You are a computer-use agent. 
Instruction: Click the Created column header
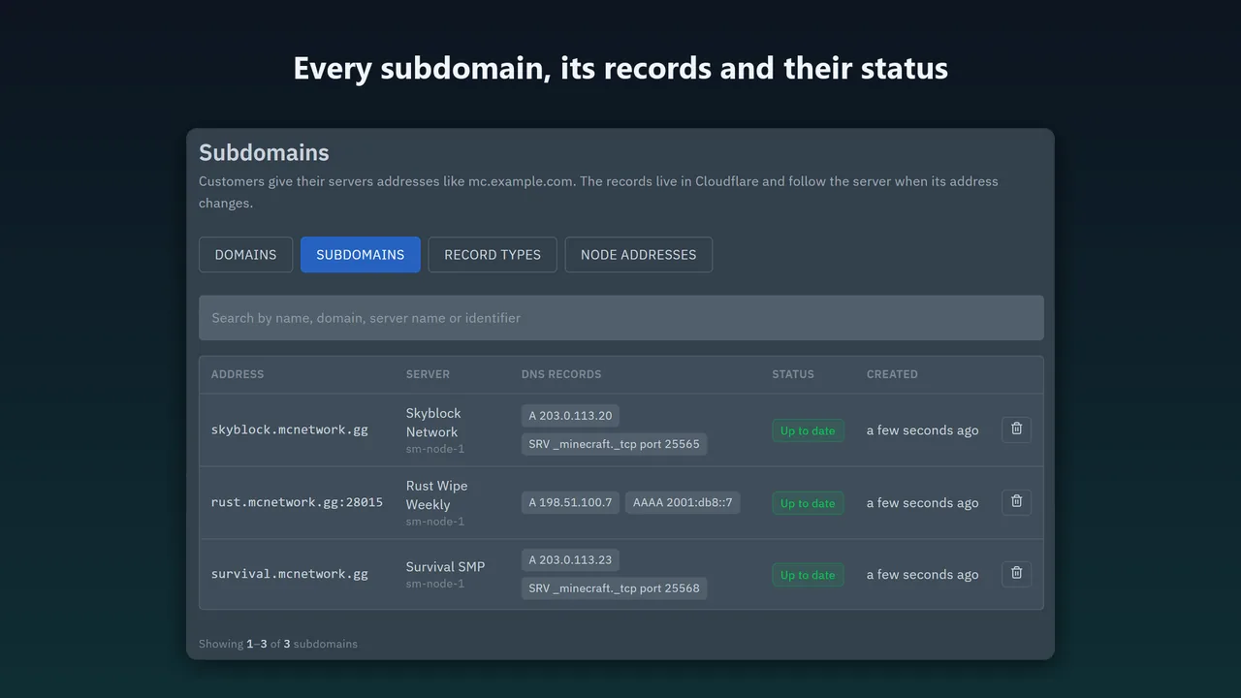(892, 374)
